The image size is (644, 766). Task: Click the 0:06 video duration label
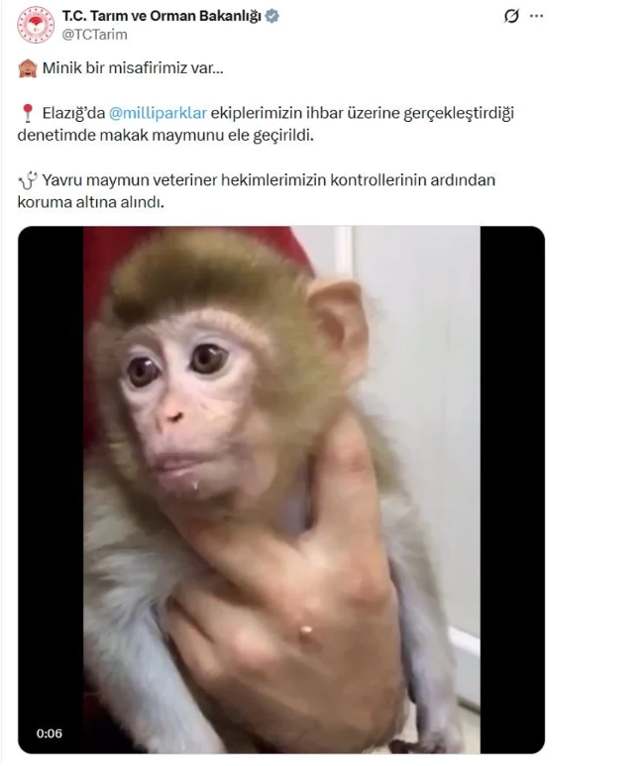pos(50,733)
